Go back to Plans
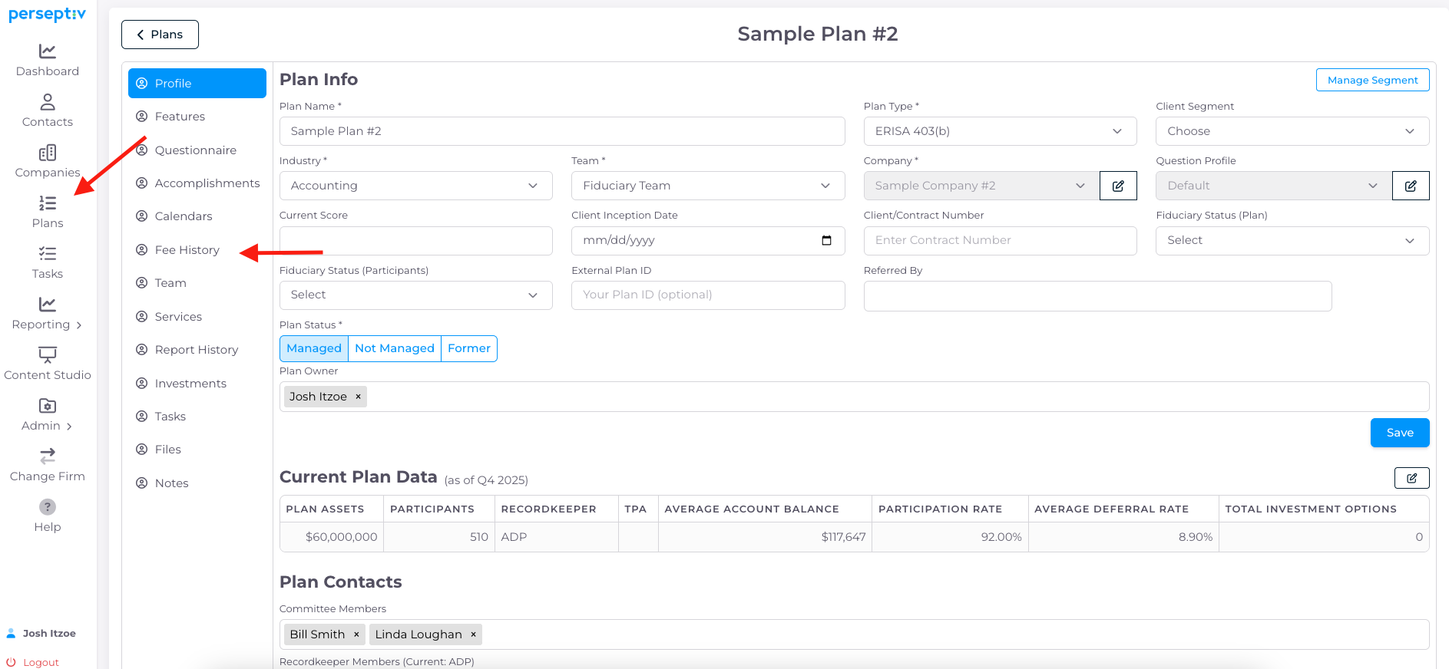 160,35
